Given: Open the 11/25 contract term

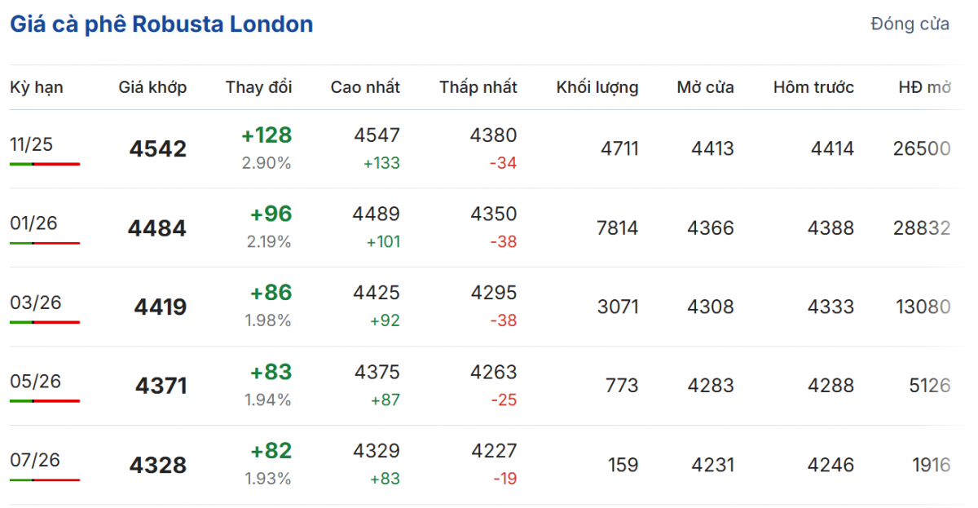Looking at the screenshot, I should pyautogui.click(x=32, y=145).
